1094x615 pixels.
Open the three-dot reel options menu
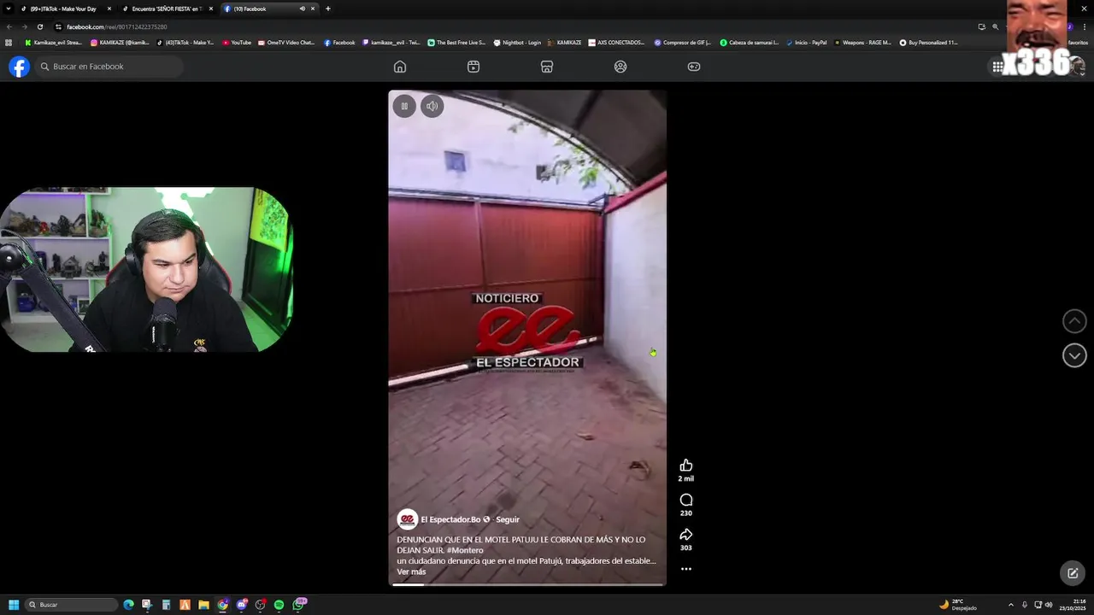[x=685, y=569]
